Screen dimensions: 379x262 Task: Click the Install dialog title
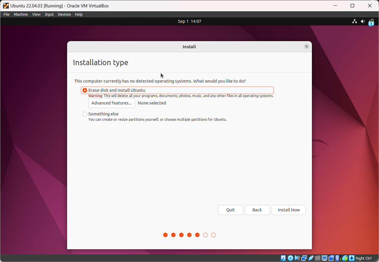tap(189, 47)
